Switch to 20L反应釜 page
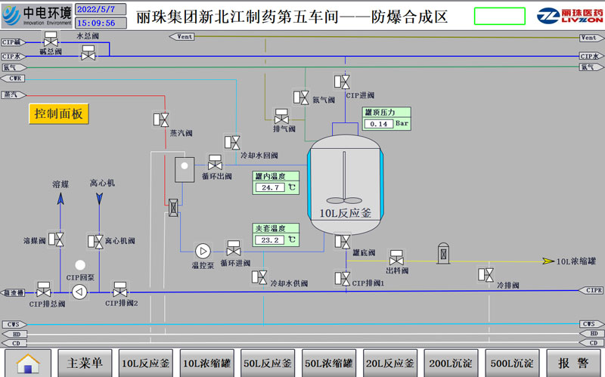This screenshot has height=377, width=605. [x=390, y=363]
